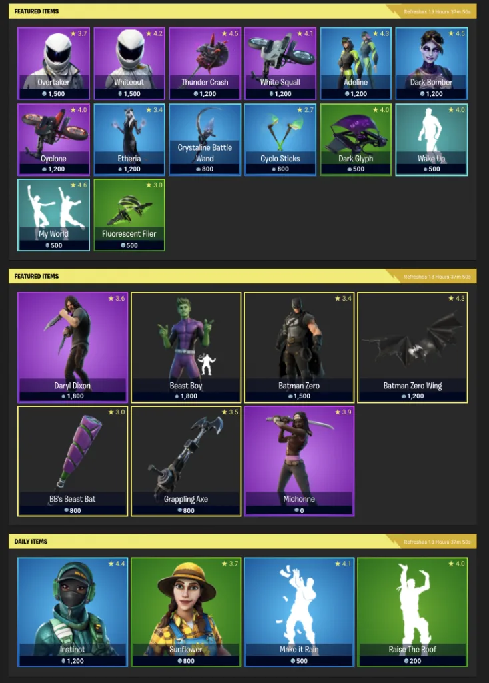View the Dark Bomber outfit
489x683 pixels.
(432, 63)
